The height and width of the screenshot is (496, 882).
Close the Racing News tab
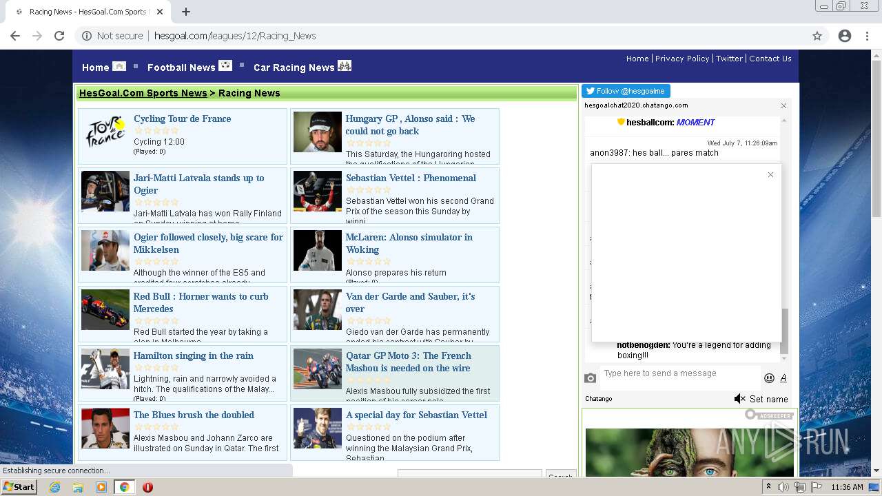(x=160, y=12)
